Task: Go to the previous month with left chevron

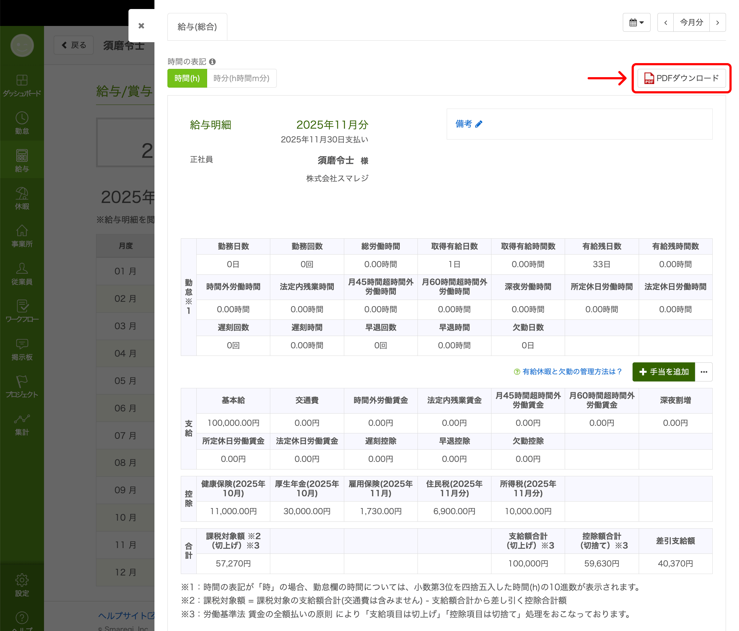Action: click(x=665, y=23)
